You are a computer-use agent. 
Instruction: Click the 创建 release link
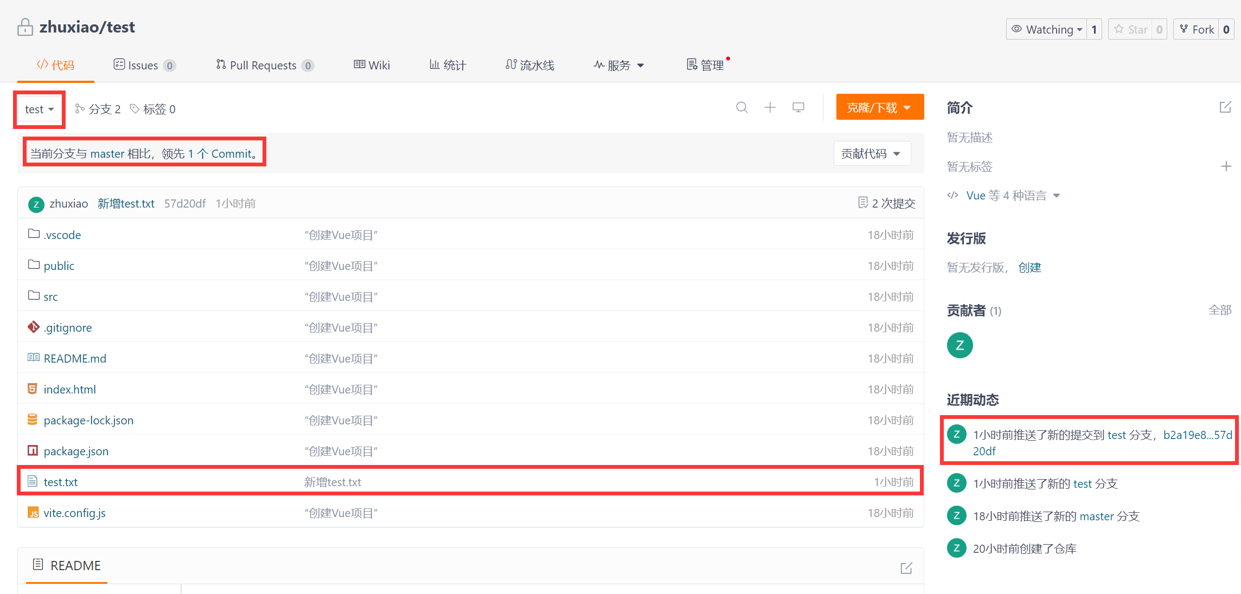click(1029, 268)
